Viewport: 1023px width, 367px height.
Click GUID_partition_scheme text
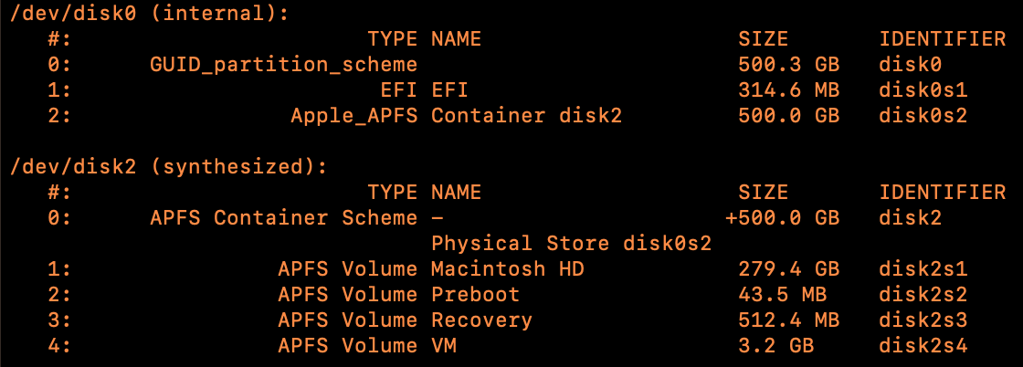coord(283,65)
